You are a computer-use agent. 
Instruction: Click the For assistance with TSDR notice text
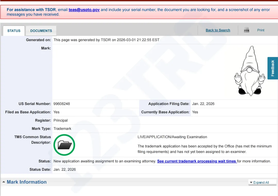tap(138, 12)
